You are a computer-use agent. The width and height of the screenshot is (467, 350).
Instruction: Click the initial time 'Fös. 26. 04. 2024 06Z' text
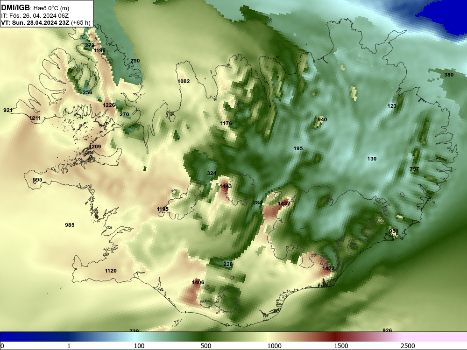(x=36, y=16)
